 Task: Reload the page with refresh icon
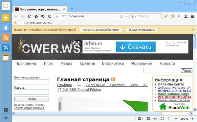tap(29, 16)
